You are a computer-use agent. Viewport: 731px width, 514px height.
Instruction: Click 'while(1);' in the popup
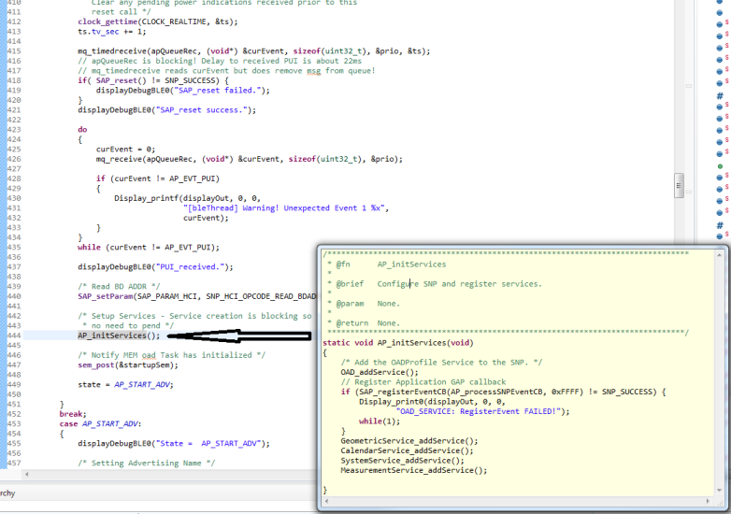(380, 421)
